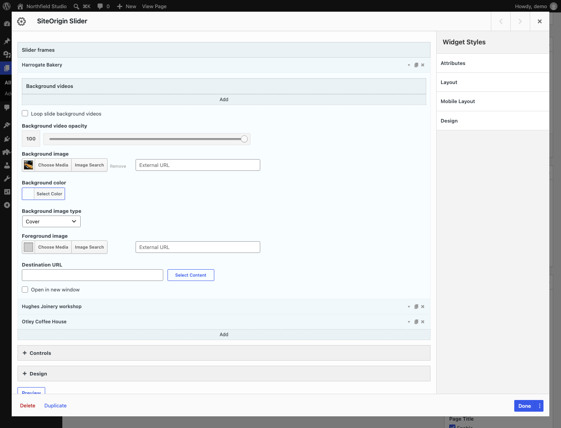Screen dimensions: 561x428
Task: Open the Layout widget styles section
Action: [x=493, y=82]
